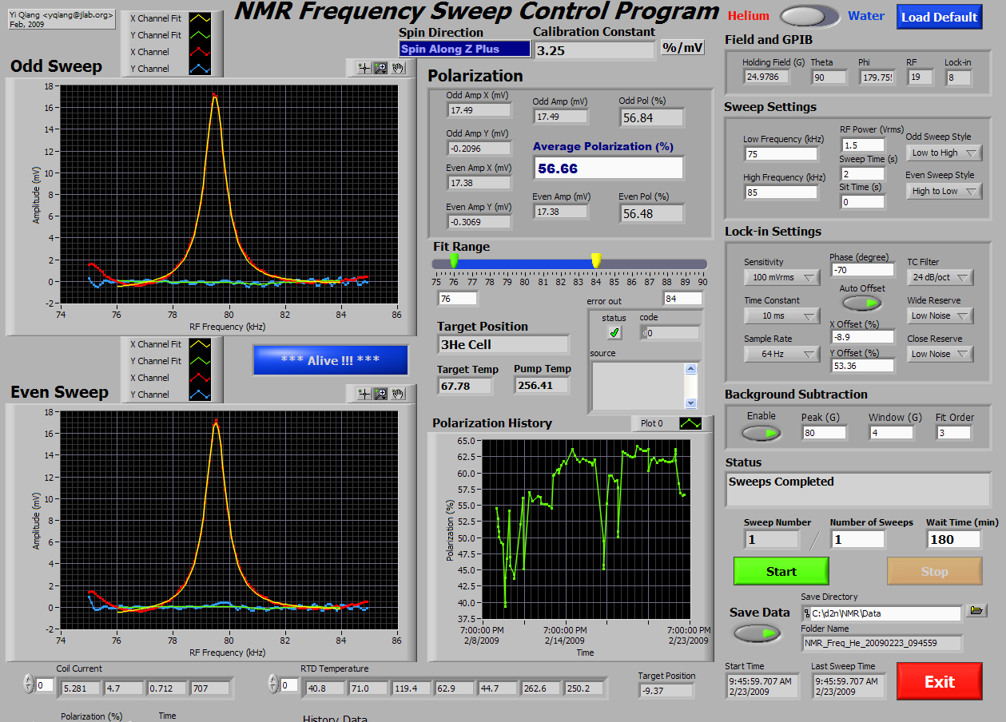This screenshot has height=722, width=1006.
Task: Click Y Channel Fit legend icon for Odd Sweep
Action: [x=199, y=35]
